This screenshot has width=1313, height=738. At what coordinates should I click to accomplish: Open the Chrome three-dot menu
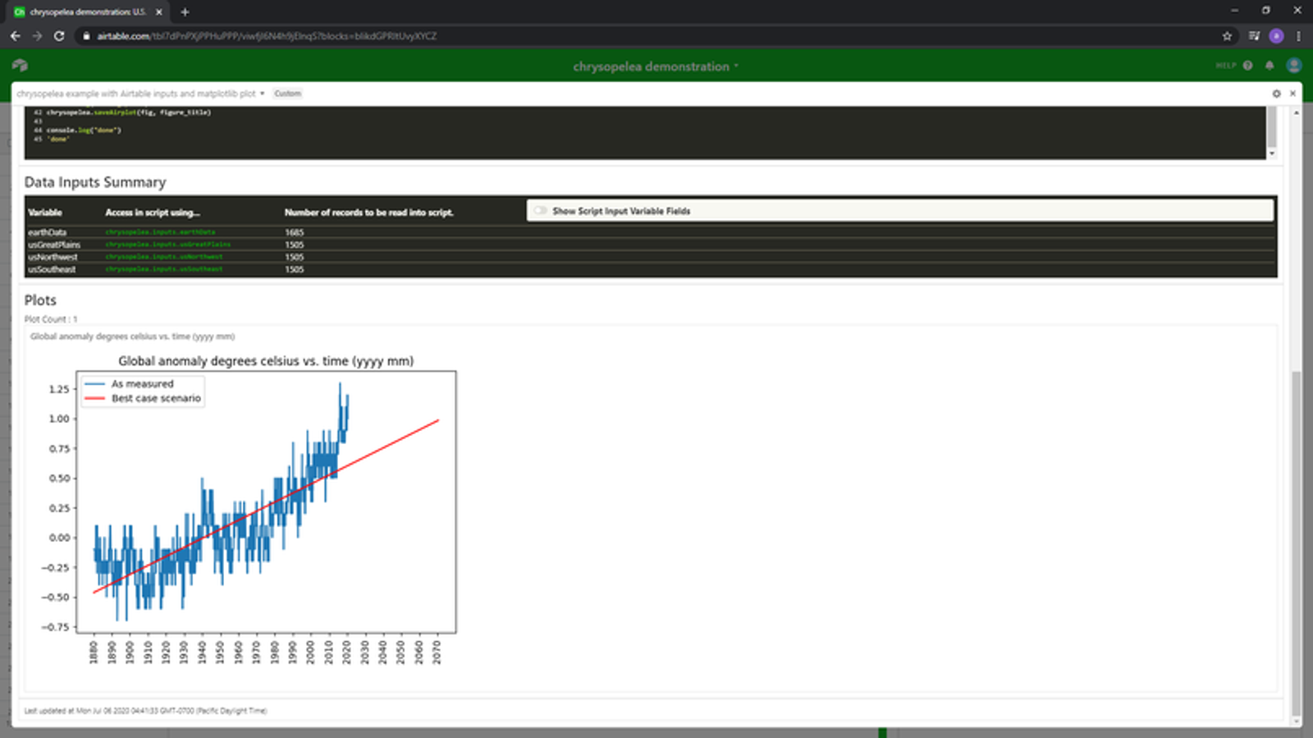pyautogui.click(x=1298, y=36)
